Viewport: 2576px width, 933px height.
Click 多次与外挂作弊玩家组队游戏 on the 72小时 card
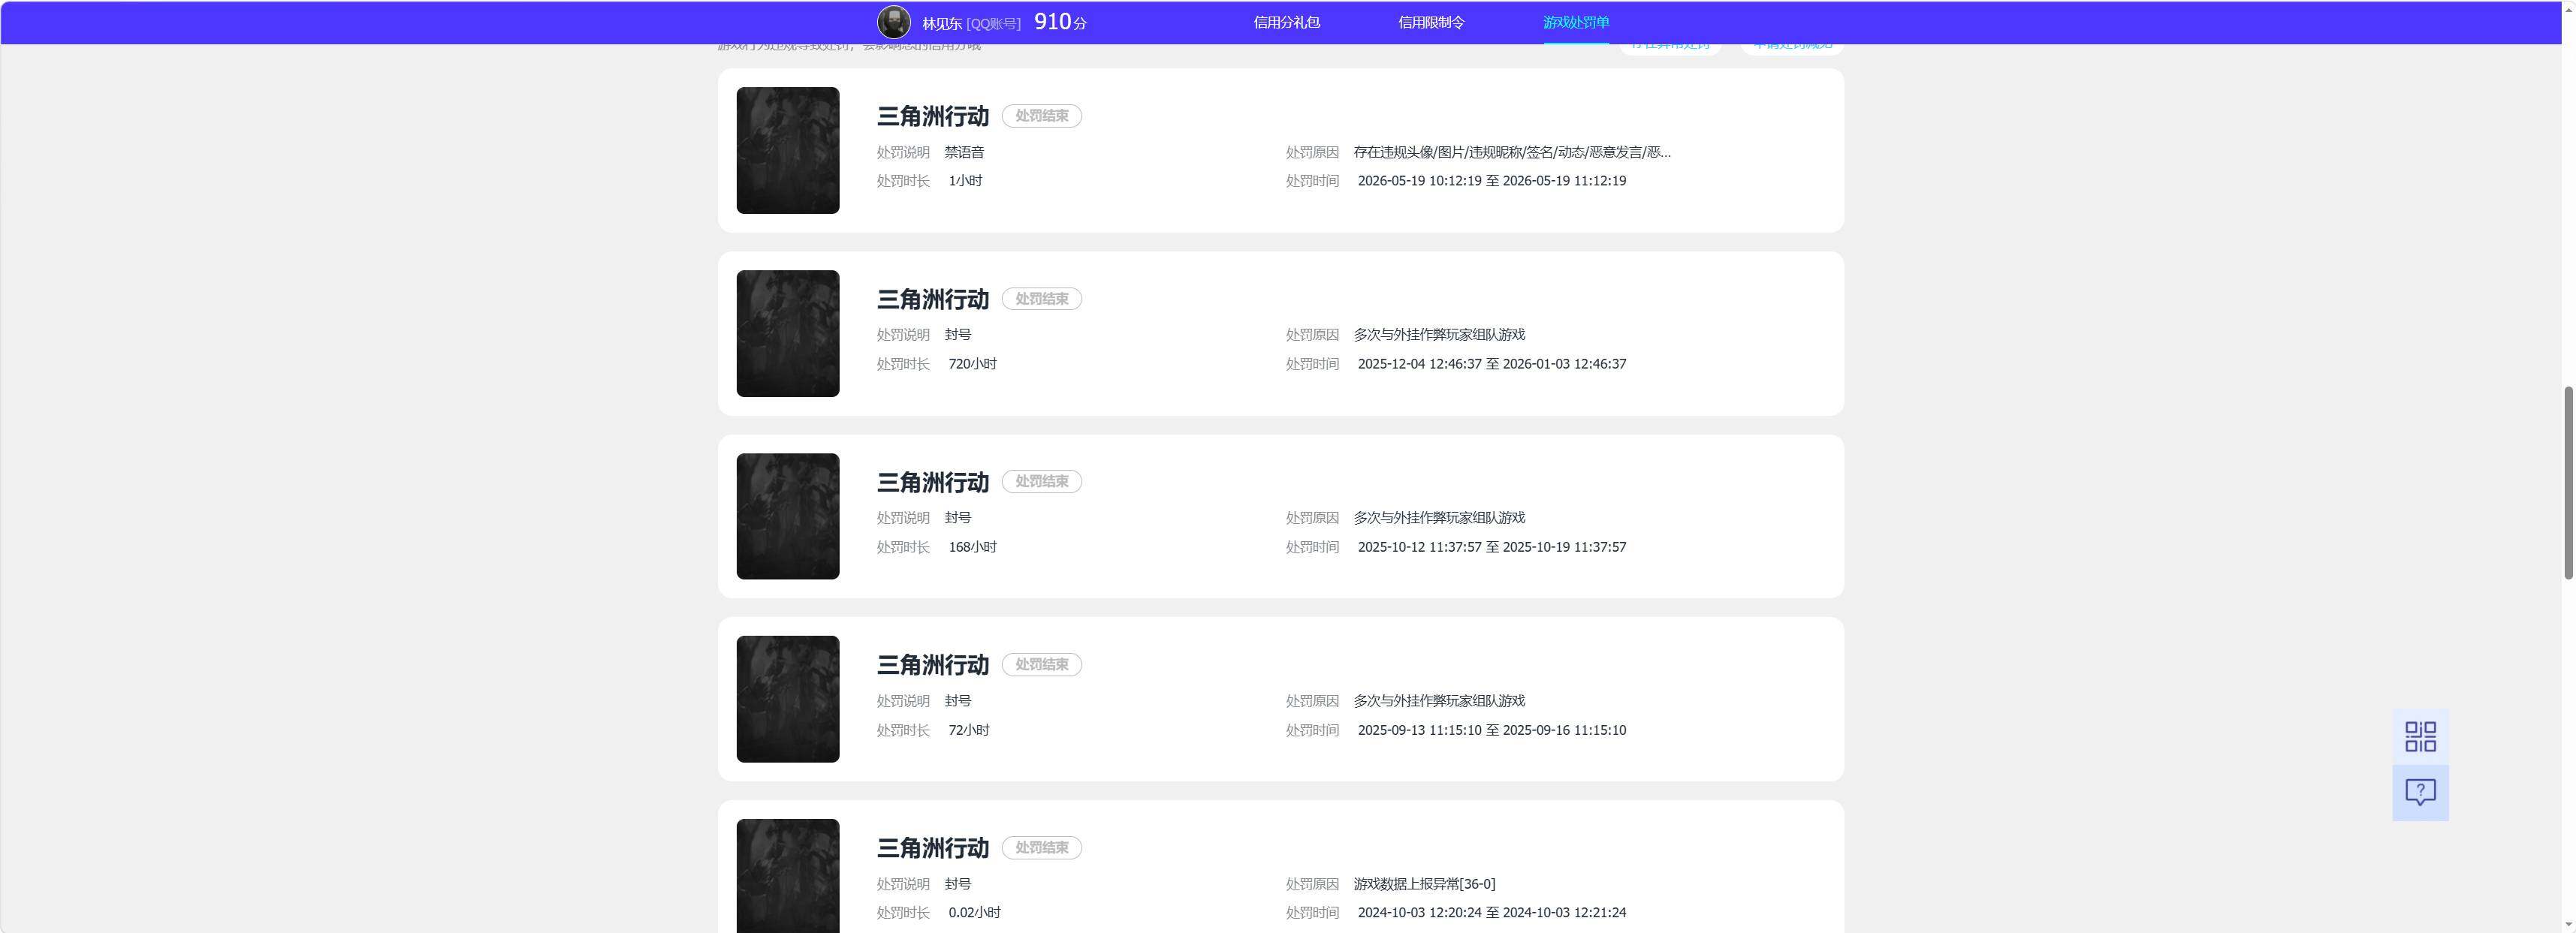(1439, 700)
